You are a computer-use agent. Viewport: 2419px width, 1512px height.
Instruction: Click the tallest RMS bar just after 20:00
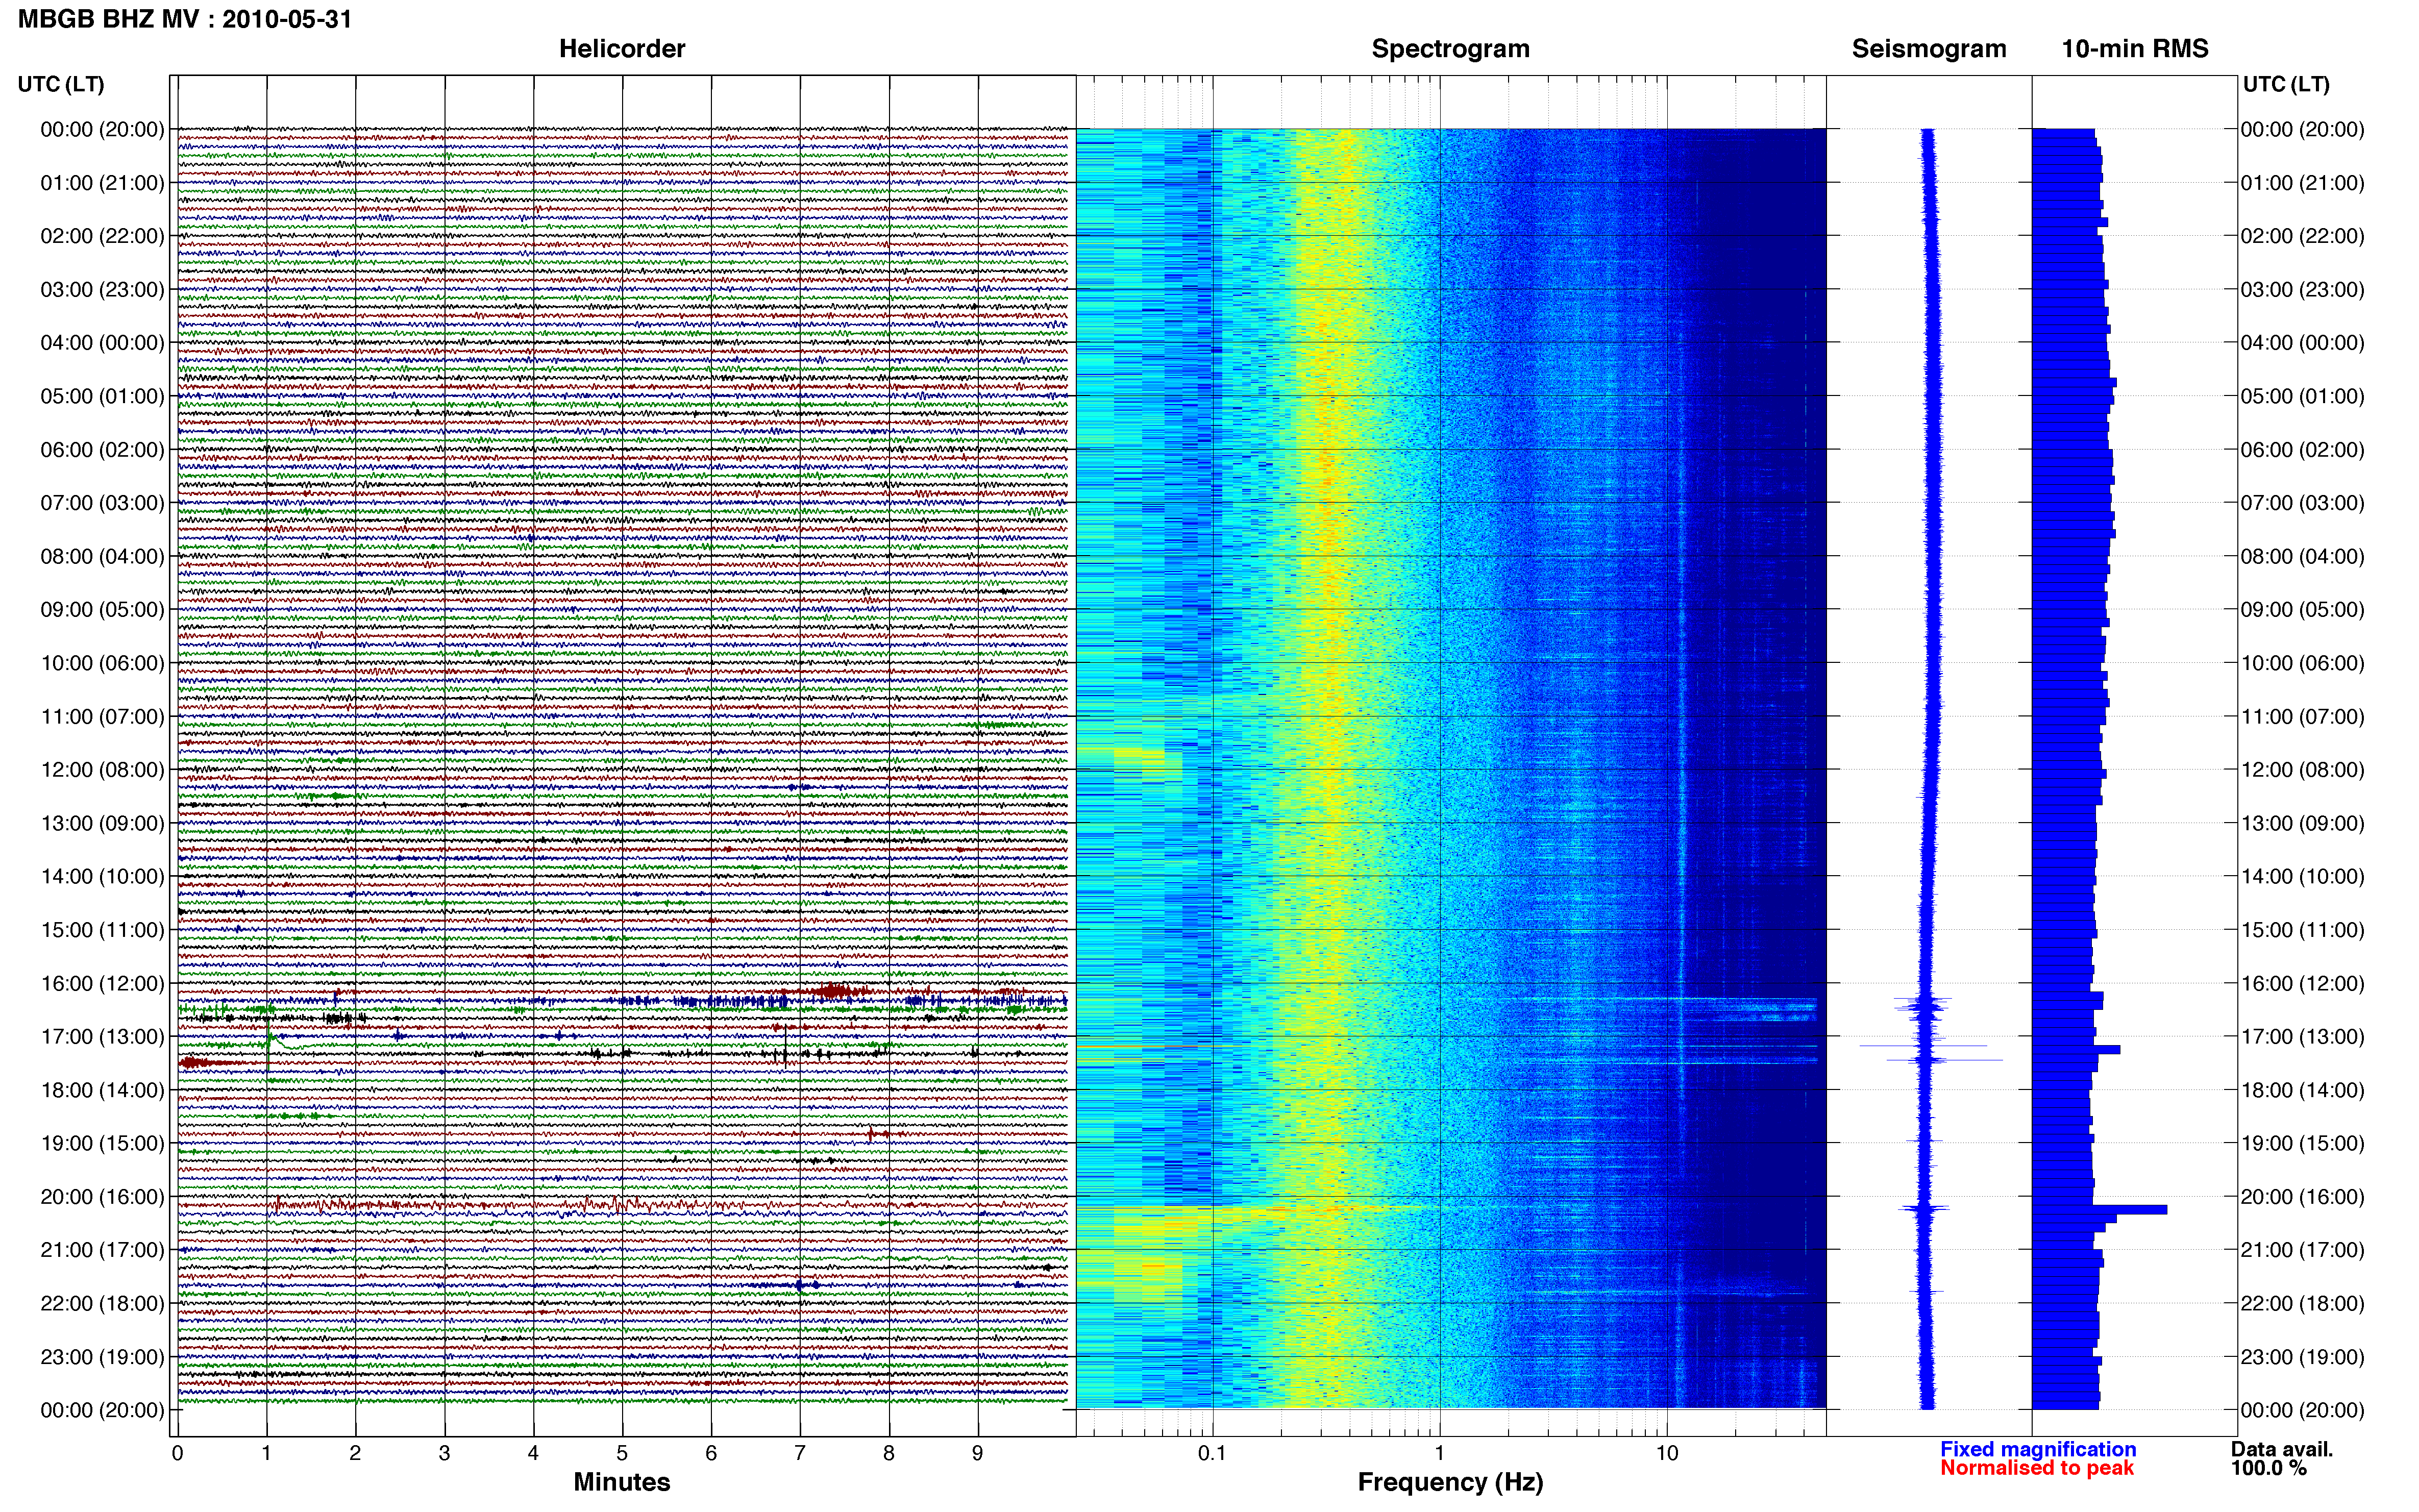2099,1210
